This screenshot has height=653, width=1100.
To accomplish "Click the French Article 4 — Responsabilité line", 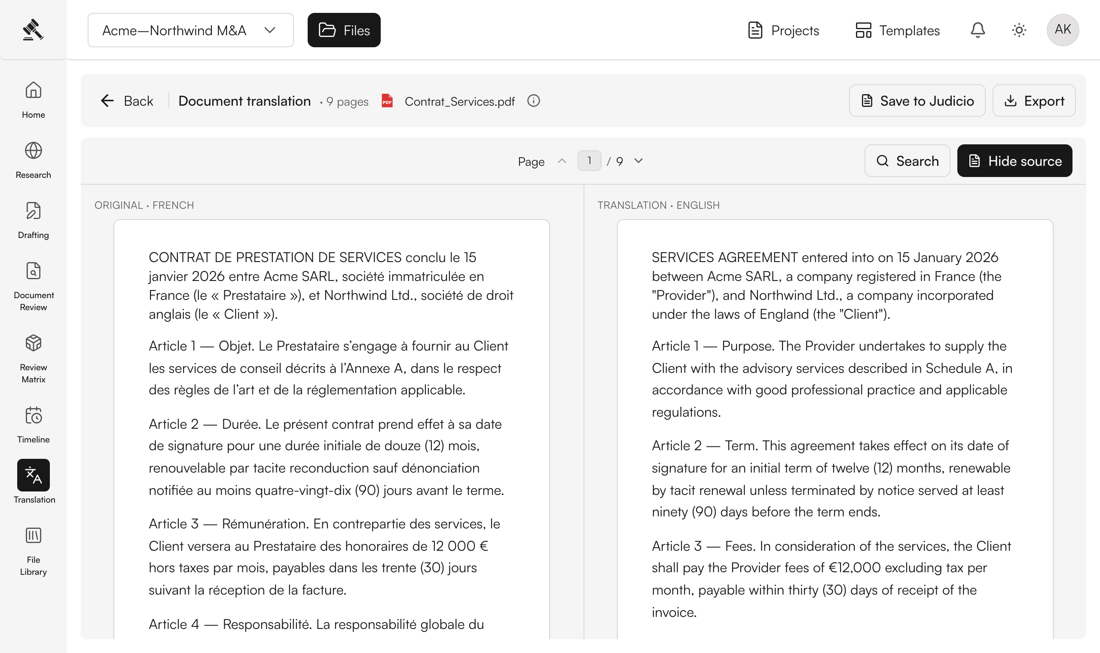I will pos(316,624).
